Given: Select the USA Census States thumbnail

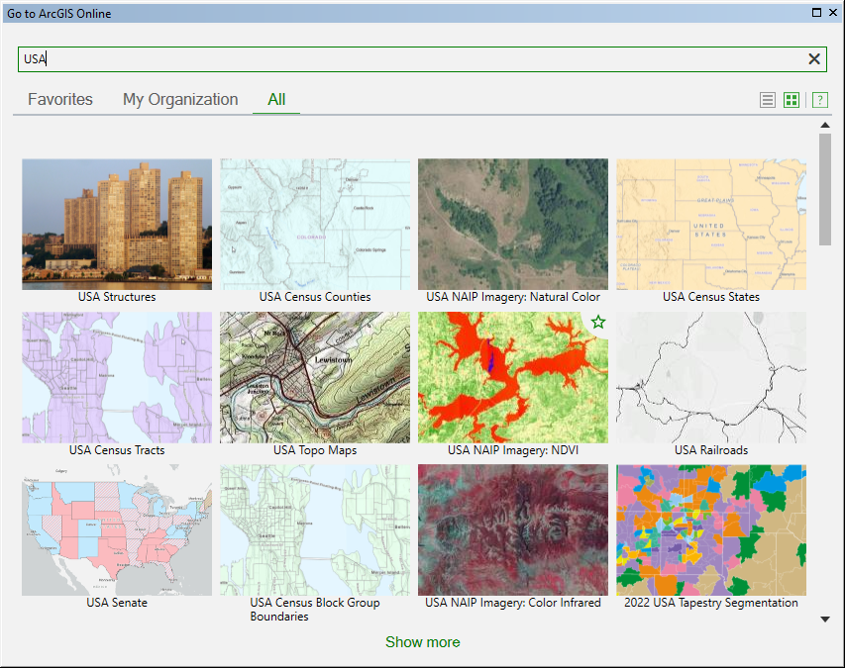Looking at the screenshot, I should click(x=711, y=225).
